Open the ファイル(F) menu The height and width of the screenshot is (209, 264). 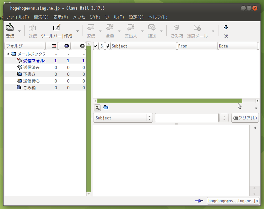coord(18,17)
